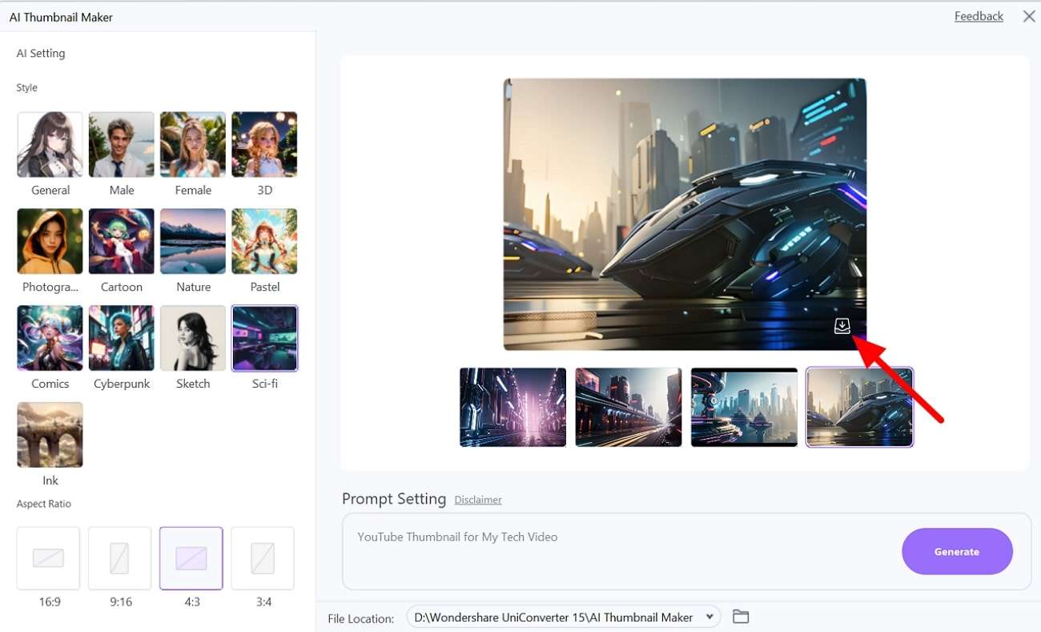Screen dimensions: 1041x632
Task: Select the 3:4 aspect ratio
Action: point(263,558)
